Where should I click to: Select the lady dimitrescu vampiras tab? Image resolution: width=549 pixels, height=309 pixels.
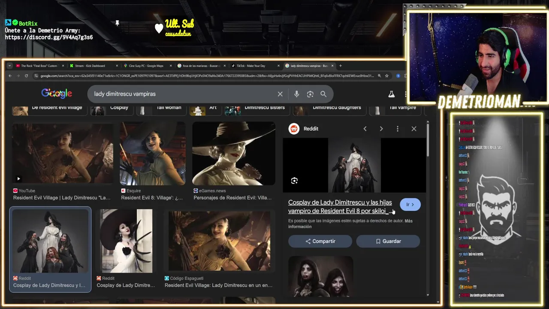(x=309, y=66)
